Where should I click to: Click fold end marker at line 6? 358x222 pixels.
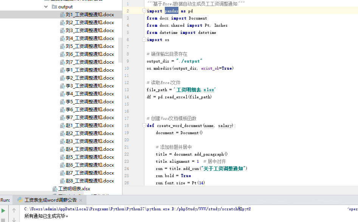pos(144,40)
